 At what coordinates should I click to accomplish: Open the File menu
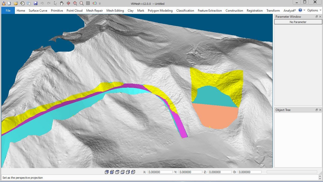click(8, 11)
